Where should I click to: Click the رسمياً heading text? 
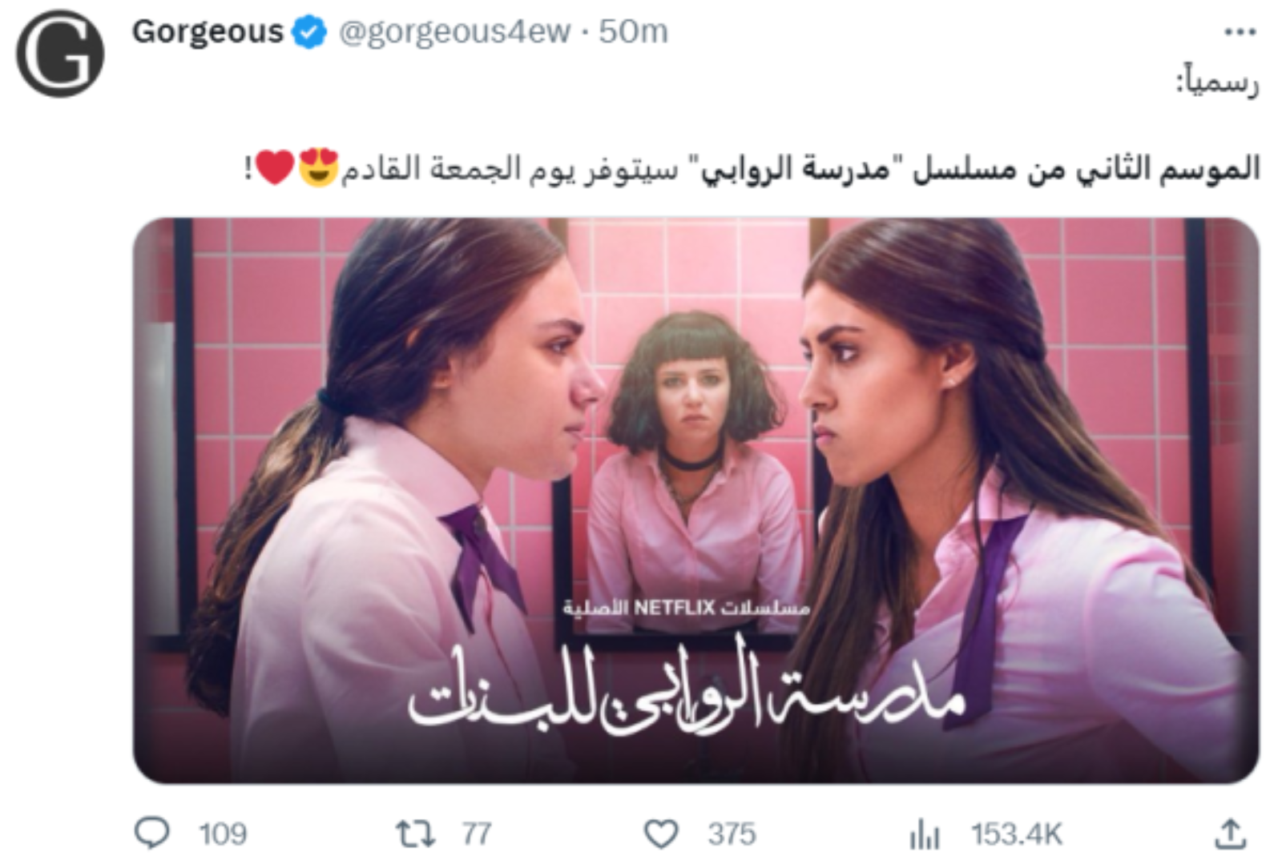coord(1217,82)
